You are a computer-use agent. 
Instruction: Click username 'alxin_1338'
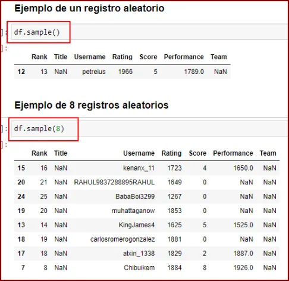tap(139, 254)
